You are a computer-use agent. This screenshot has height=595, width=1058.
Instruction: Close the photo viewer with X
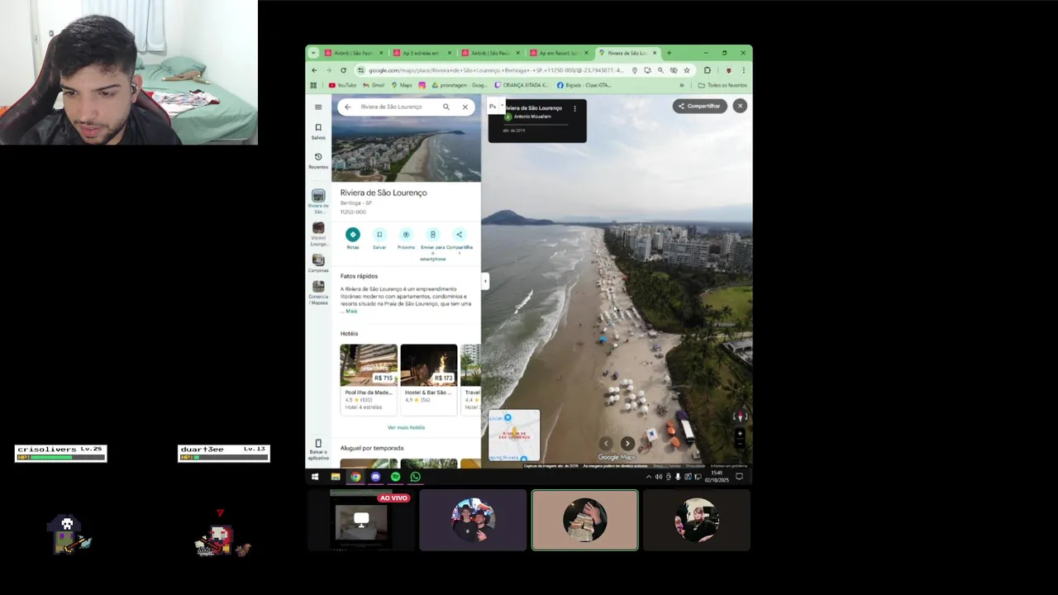[740, 106]
